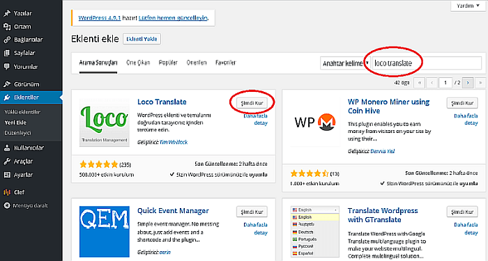Click the loco translate search field
The height and width of the screenshot is (261, 488).
pyautogui.click(x=427, y=63)
